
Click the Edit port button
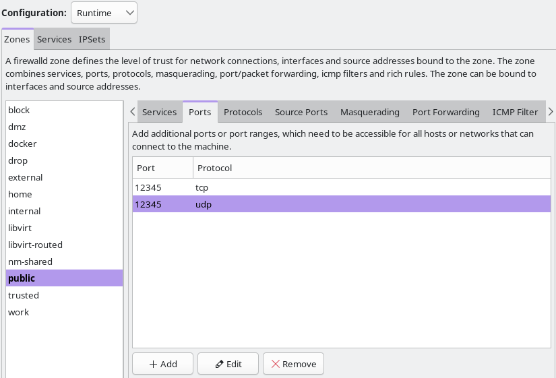pyautogui.click(x=228, y=364)
